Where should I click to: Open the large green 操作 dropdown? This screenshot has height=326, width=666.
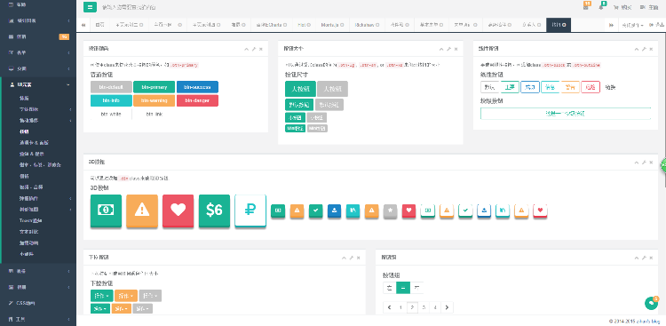[102, 296]
